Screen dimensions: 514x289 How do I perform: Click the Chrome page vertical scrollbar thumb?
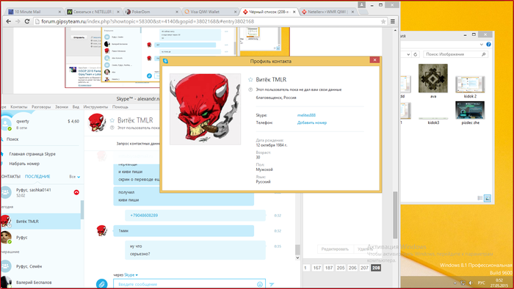395,215
